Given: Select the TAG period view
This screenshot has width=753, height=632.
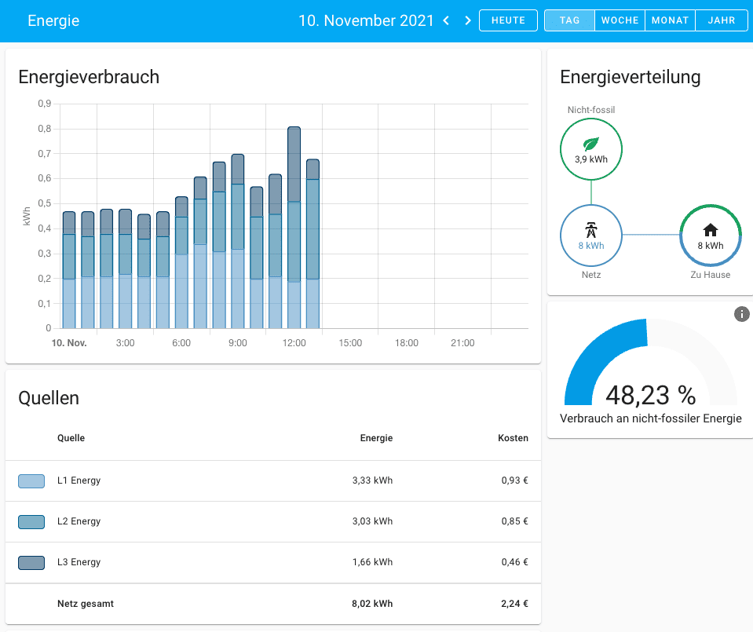Looking at the screenshot, I should 569,20.
